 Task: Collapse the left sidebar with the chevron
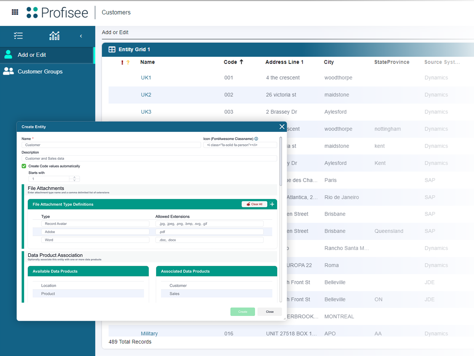[x=81, y=36]
